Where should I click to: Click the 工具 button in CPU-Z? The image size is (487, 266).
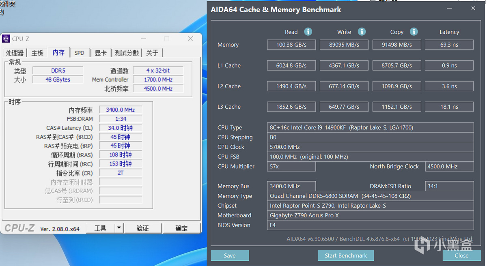click(x=101, y=228)
